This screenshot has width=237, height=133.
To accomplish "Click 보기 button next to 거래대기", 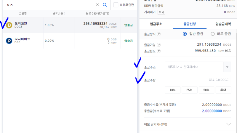I will (161, 12).
